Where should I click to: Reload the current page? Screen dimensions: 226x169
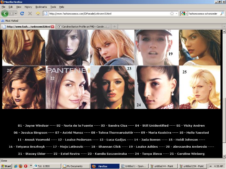[x=22, y=14]
